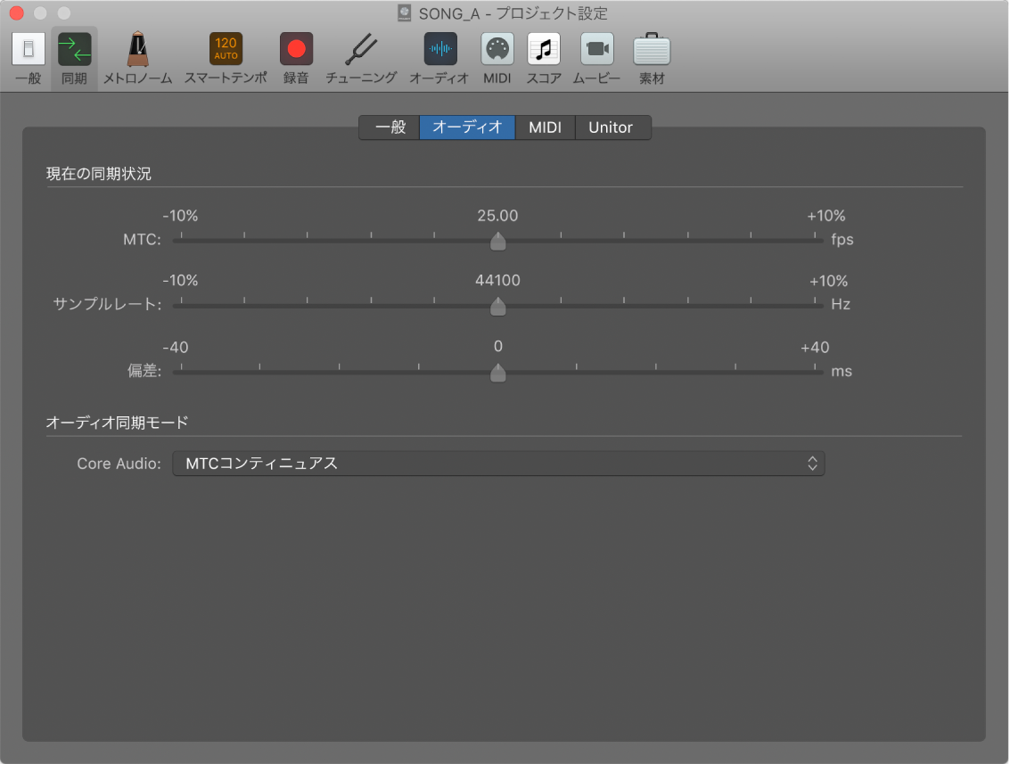The width and height of the screenshot is (1010, 764).
Task: Click the 偏差 deviation slider handle
Action: coord(498,373)
